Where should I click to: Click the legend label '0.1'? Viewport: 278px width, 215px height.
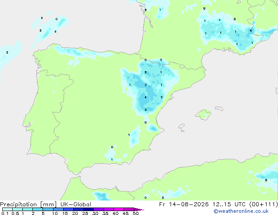(x=5, y=213)
